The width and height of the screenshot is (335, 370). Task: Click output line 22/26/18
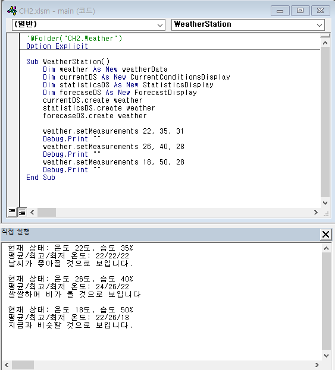(x=68, y=318)
